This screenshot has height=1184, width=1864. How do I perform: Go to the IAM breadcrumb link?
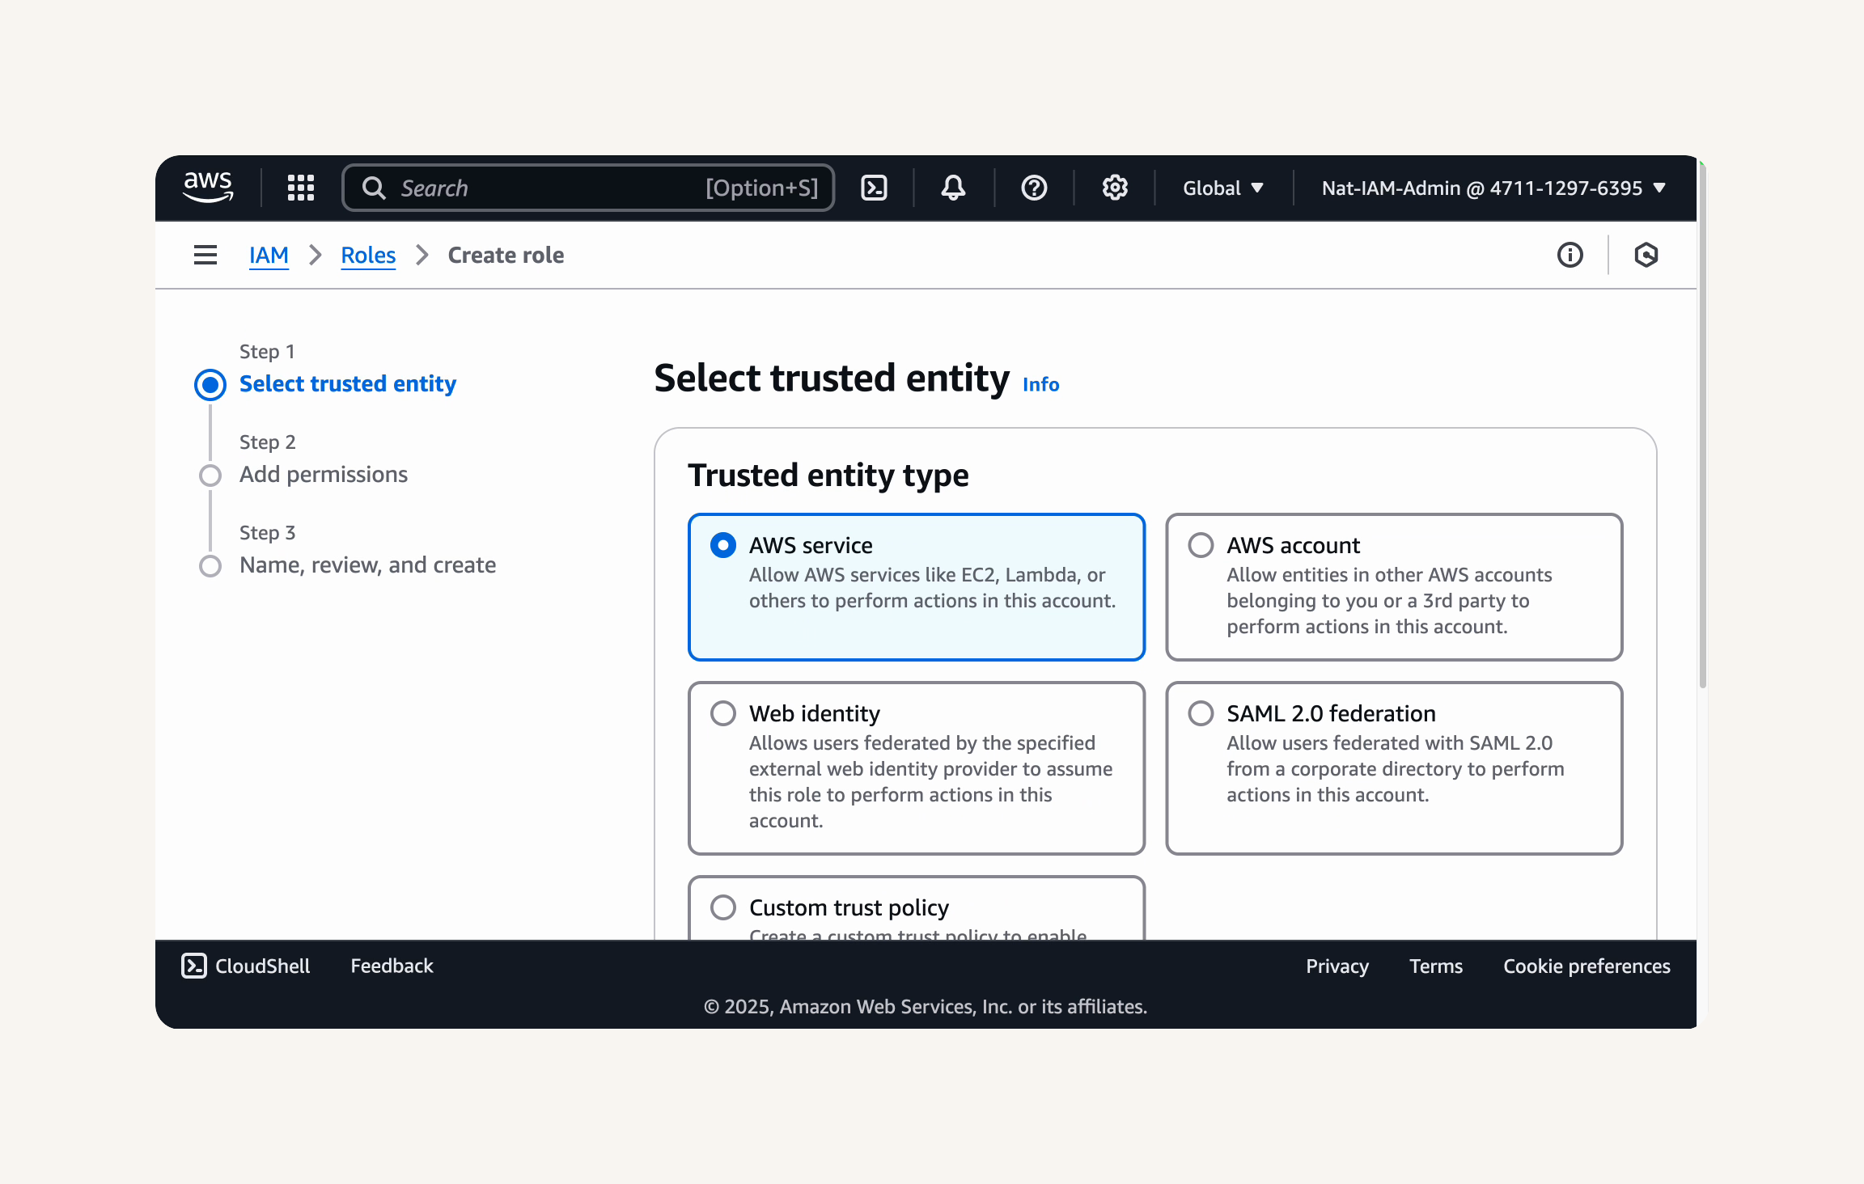click(269, 255)
